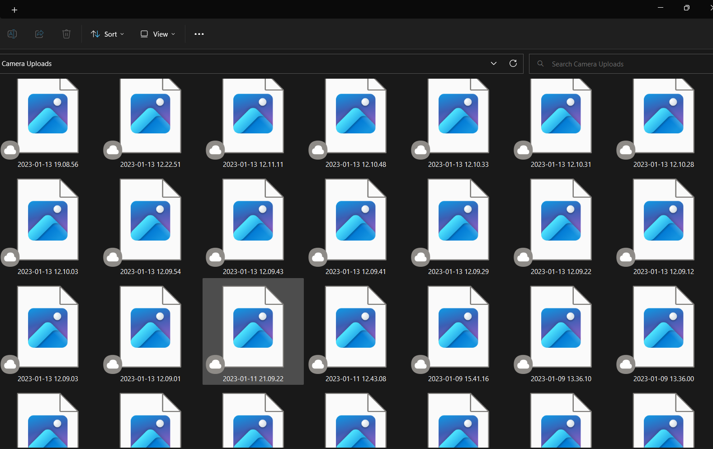Open the See more ellipsis menu
The height and width of the screenshot is (449, 713).
click(x=199, y=34)
